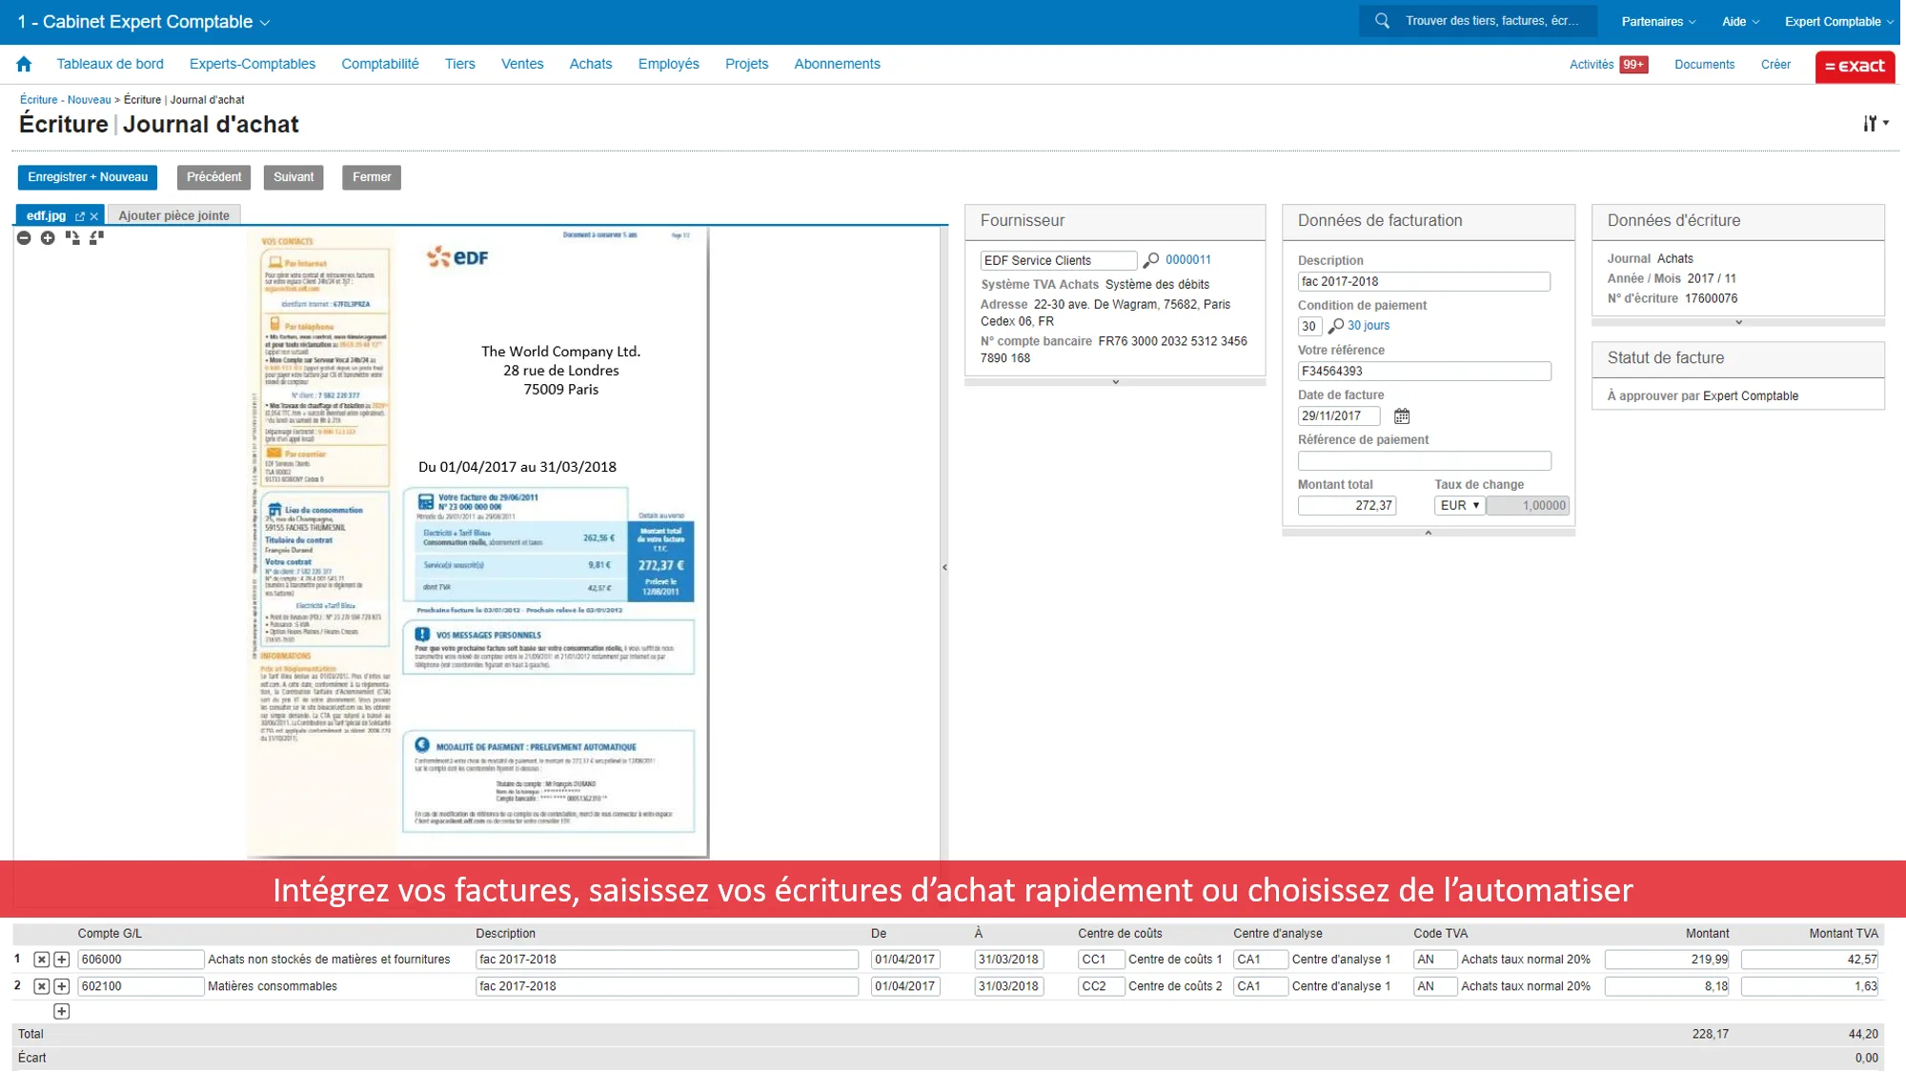Focus the Montant field 219,99
The height and width of the screenshot is (1072, 1906).
click(x=1668, y=960)
